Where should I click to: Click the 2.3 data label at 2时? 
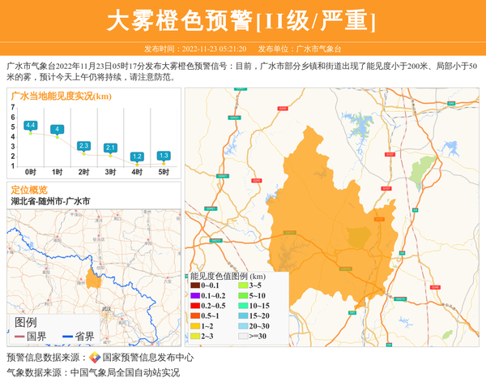83,145
